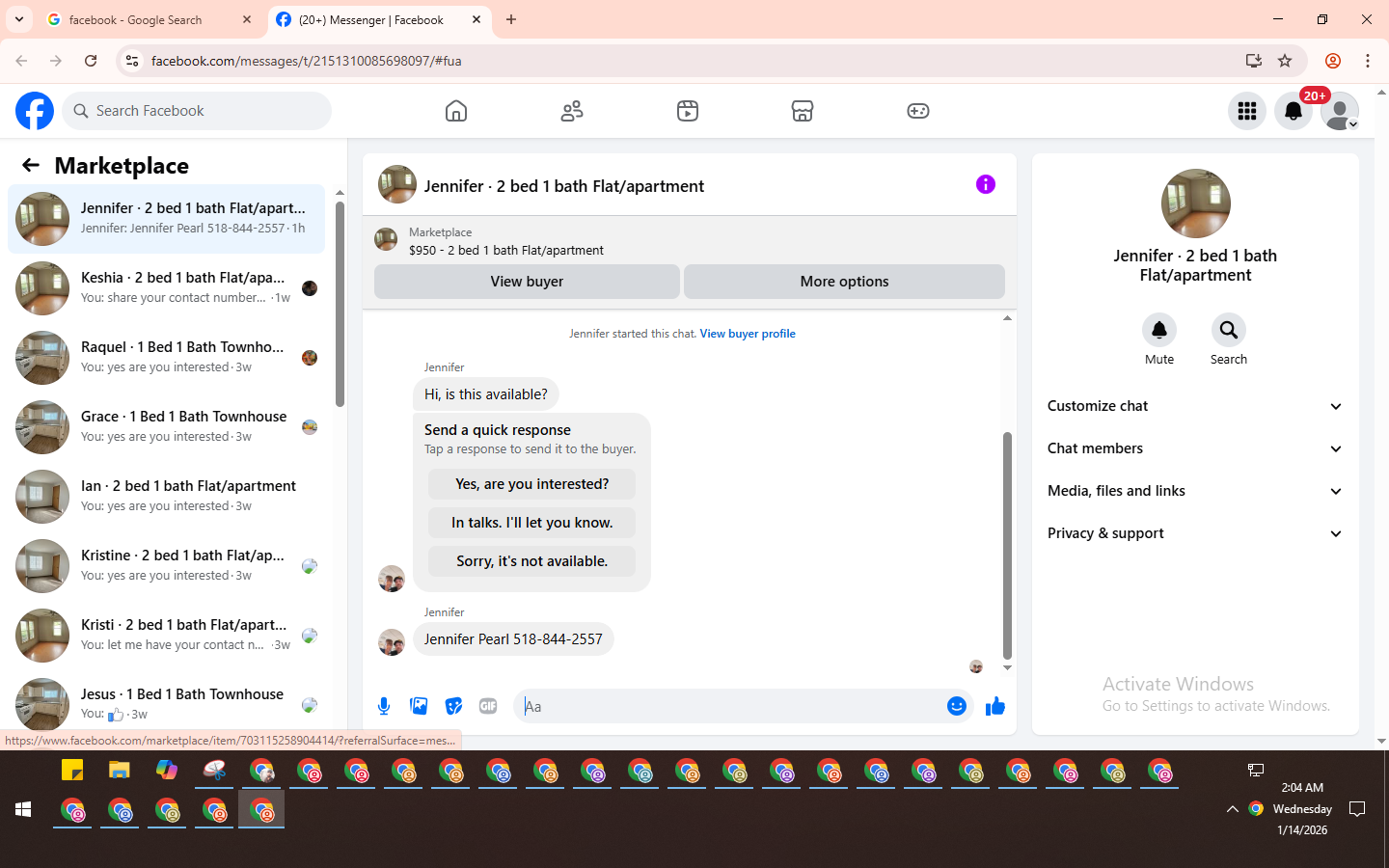The height and width of the screenshot is (868, 1389).
Task: Open Sticky Notes from taskbar
Action: coord(72,770)
